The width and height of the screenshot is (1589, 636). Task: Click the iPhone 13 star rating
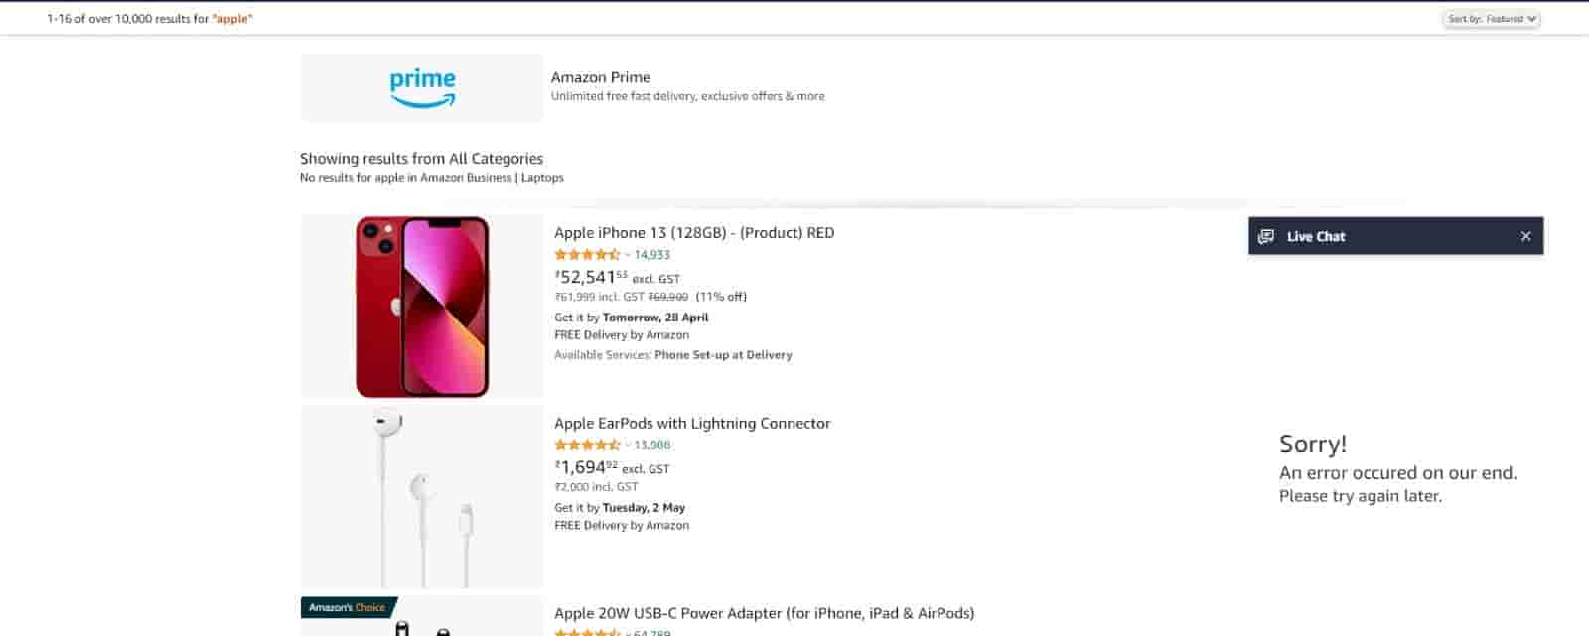586,255
